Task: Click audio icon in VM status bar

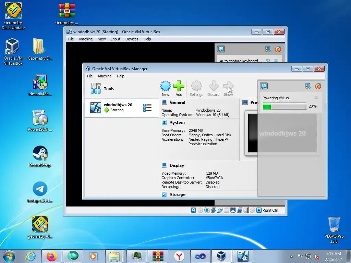Action: click(207, 210)
